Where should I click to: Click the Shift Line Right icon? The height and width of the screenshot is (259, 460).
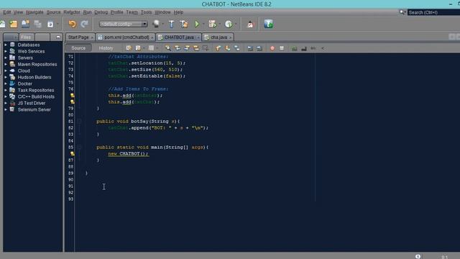tap(259, 48)
